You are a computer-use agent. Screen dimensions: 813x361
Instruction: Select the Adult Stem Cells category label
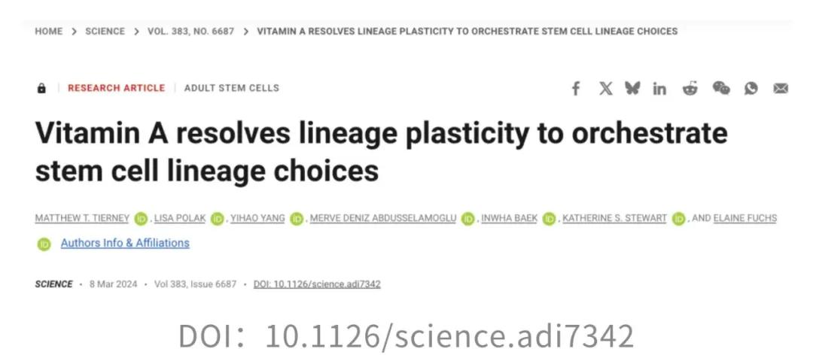pyautogui.click(x=232, y=88)
